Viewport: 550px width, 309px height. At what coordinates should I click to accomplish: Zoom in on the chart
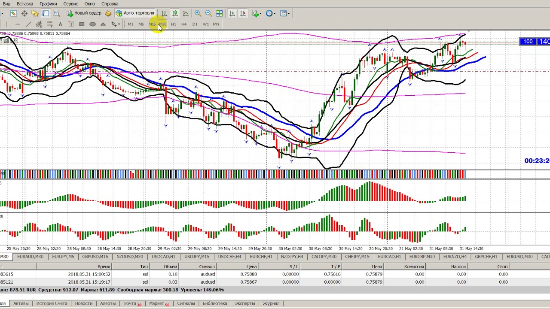coord(198,13)
